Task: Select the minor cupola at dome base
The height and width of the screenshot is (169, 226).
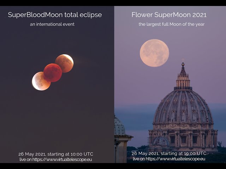Action: 160,141
